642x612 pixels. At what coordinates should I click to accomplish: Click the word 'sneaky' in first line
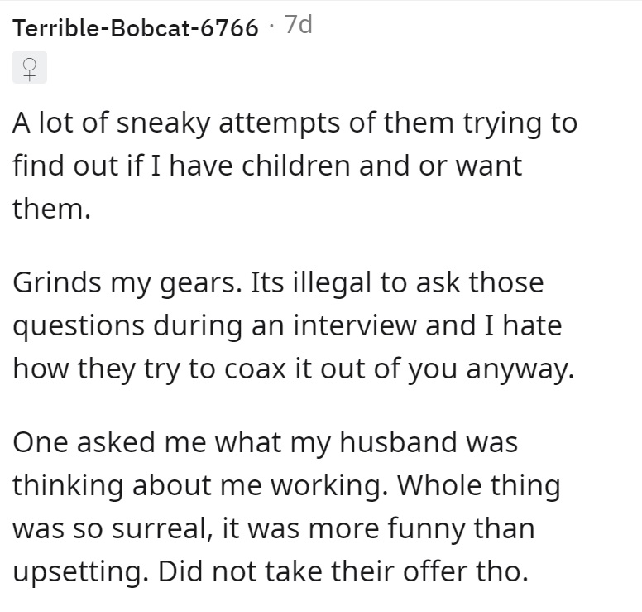(x=163, y=123)
